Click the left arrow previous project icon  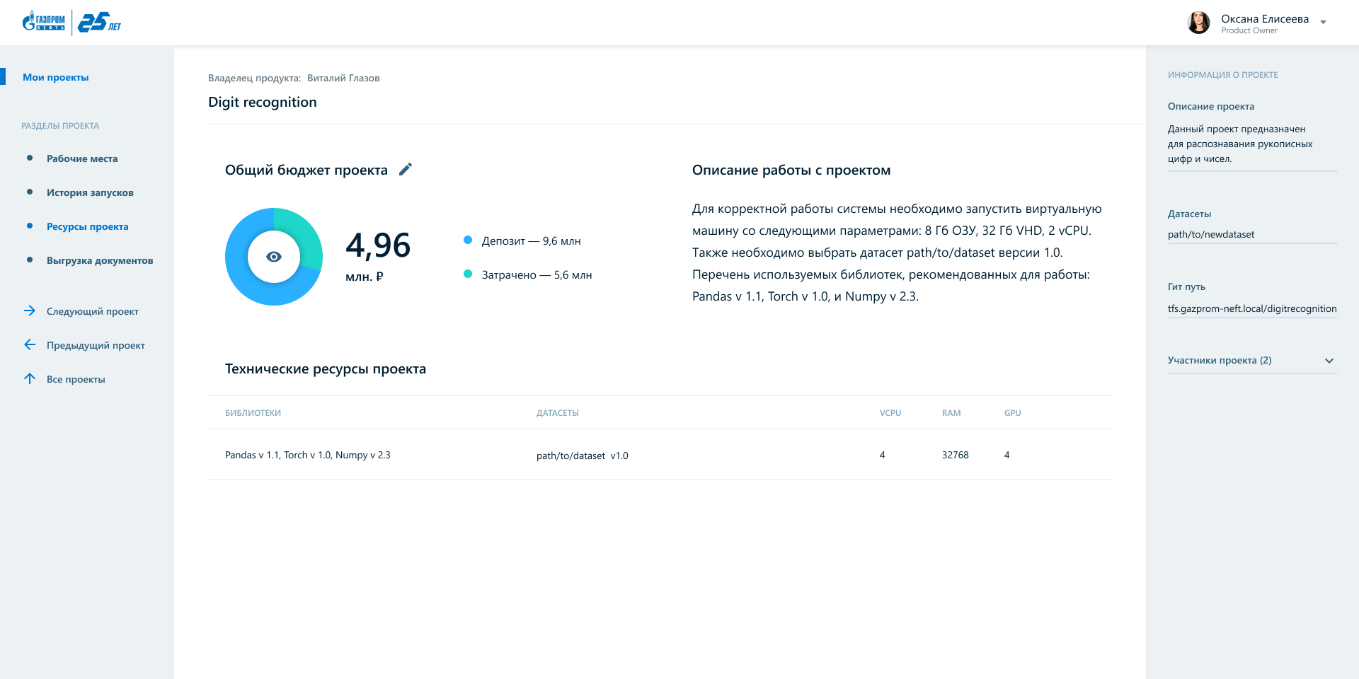pos(30,345)
